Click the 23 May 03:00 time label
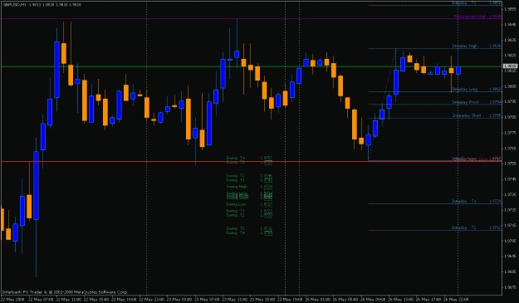The width and height of the screenshot is (519, 303). click(179, 300)
